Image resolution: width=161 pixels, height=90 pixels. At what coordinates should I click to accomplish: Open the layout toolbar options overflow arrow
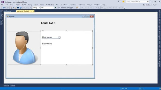pyautogui.click(x=125, y=8)
